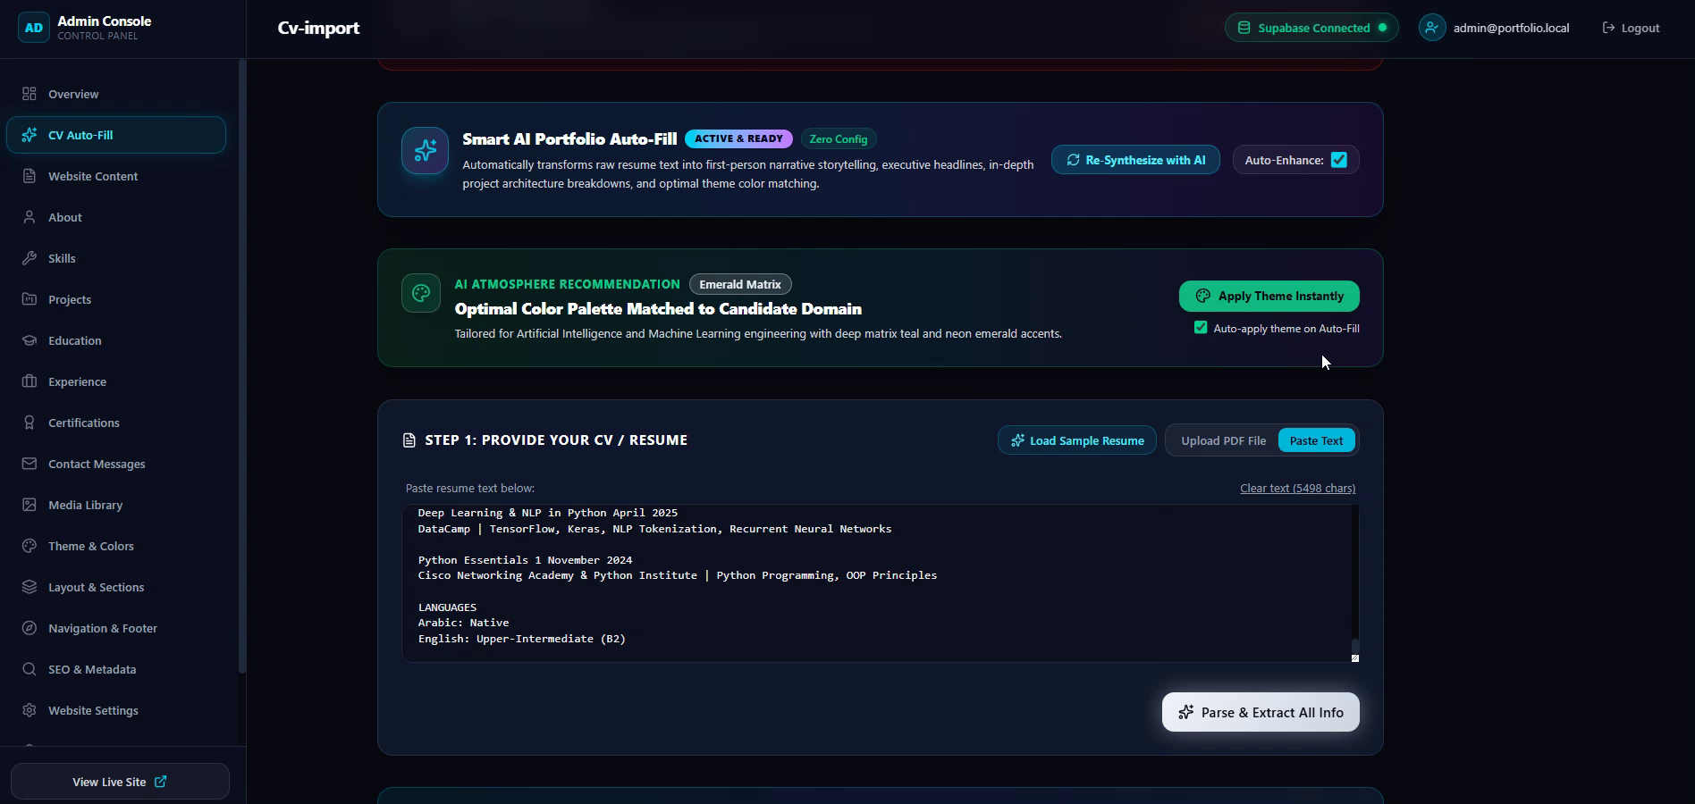Select the CV Auto-Fill sidebar item

coord(116,135)
